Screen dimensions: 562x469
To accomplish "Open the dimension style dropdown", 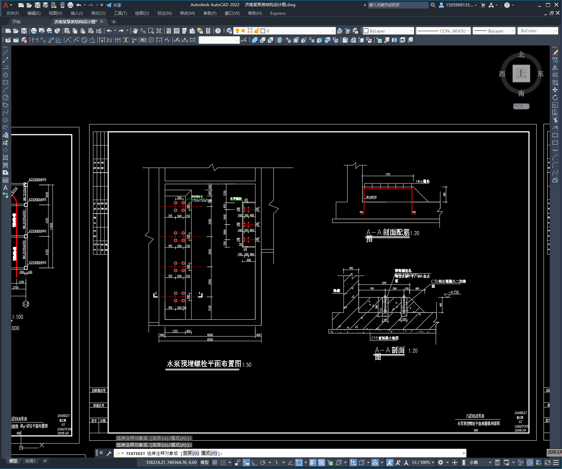I will click(219, 40).
